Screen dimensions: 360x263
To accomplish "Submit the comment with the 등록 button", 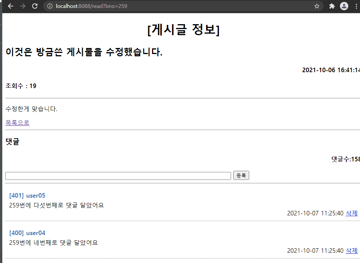I will [x=241, y=176].
